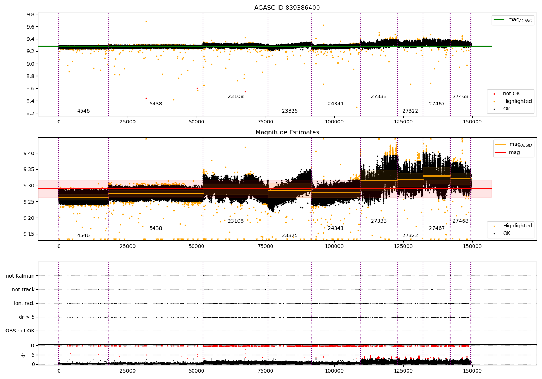542x379 pixels.
Task: Click x-axis tick 150000 in the bottom plot
Action: point(472,371)
